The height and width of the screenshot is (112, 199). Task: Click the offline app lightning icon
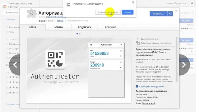click(138, 39)
